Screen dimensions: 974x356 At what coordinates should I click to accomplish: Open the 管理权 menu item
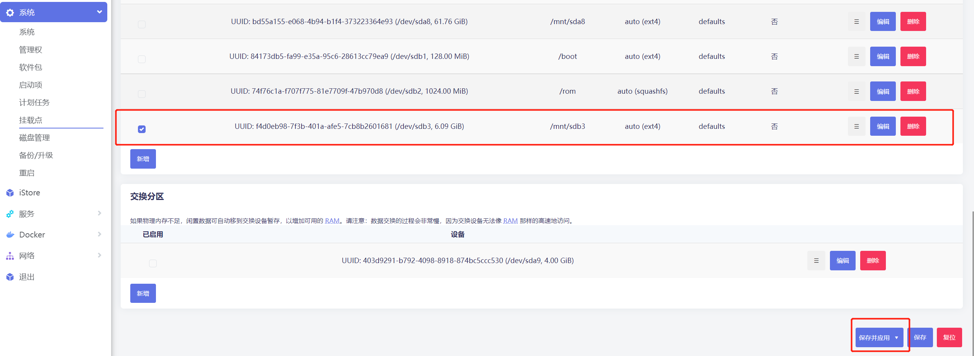click(31, 50)
